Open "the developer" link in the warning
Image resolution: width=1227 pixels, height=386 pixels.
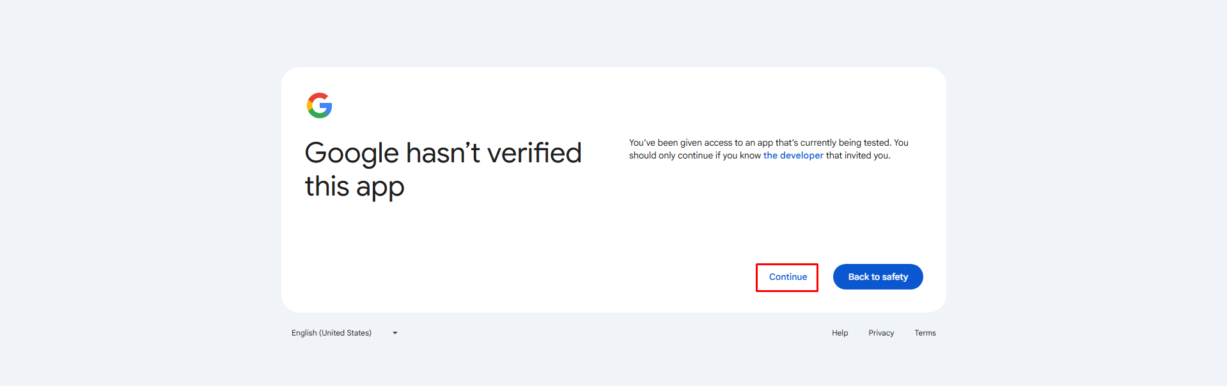[x=793, y=155]
